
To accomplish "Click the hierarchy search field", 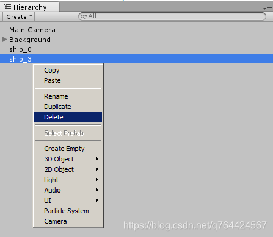I will pos(172,16).
